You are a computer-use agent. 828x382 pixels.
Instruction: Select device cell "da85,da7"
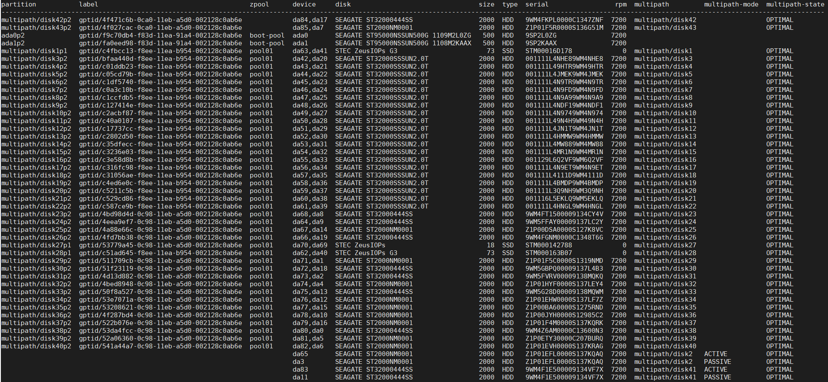308,28
